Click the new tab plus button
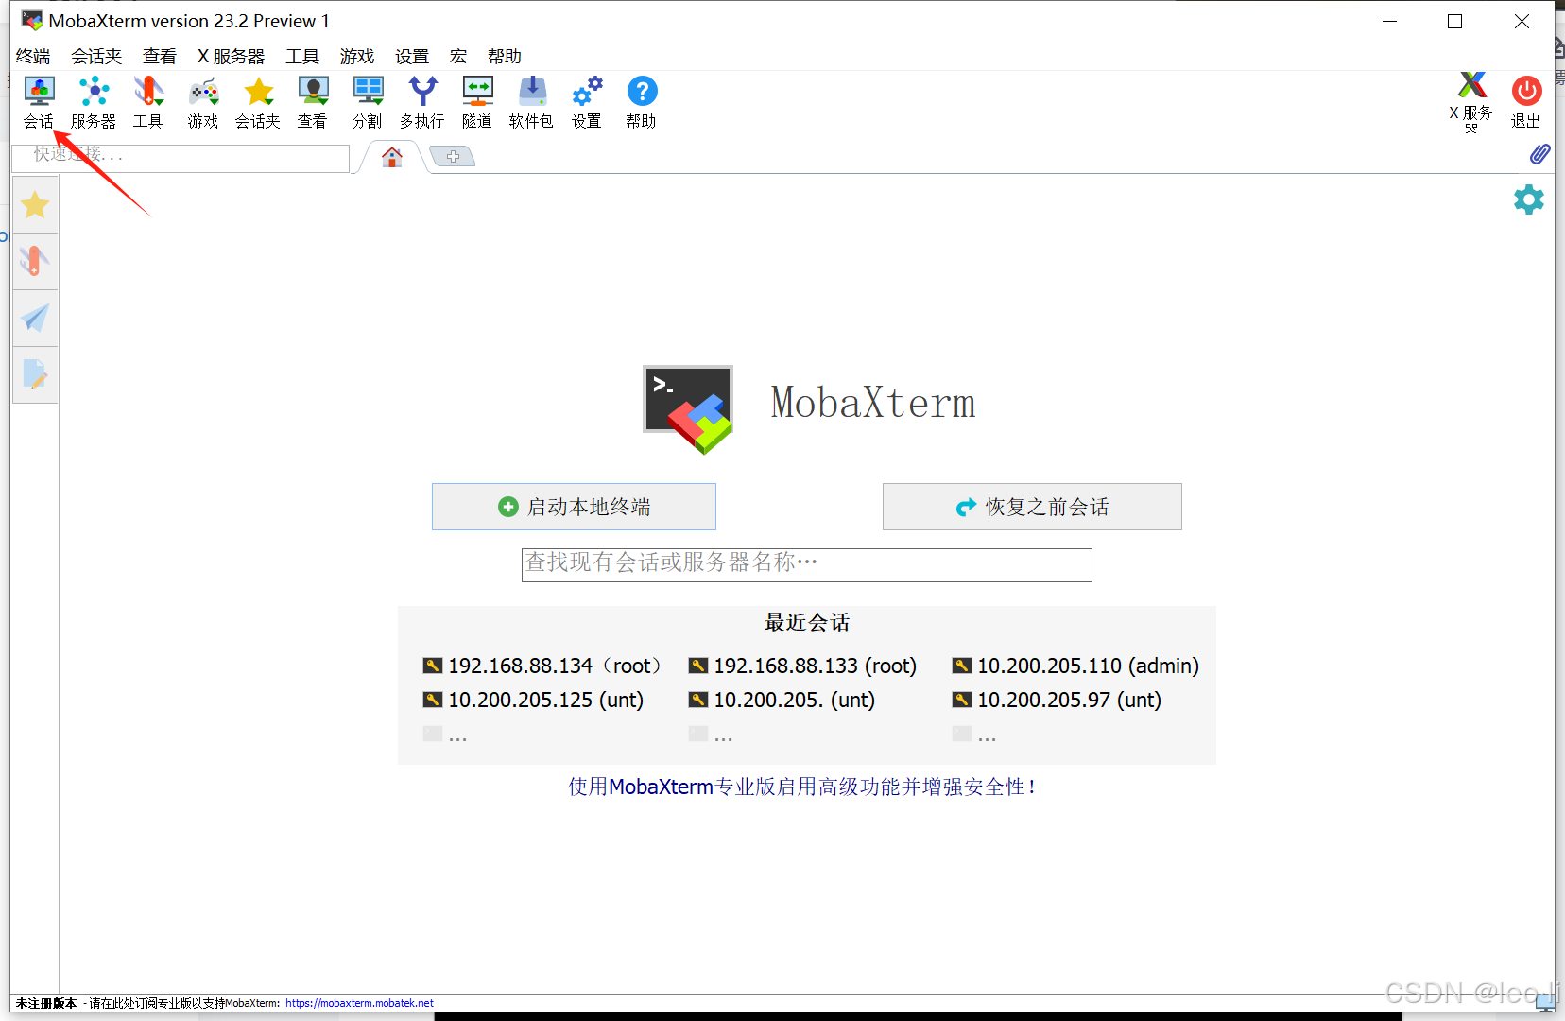This screenshot has width=1565, height=1021. [x=453, y=157]
